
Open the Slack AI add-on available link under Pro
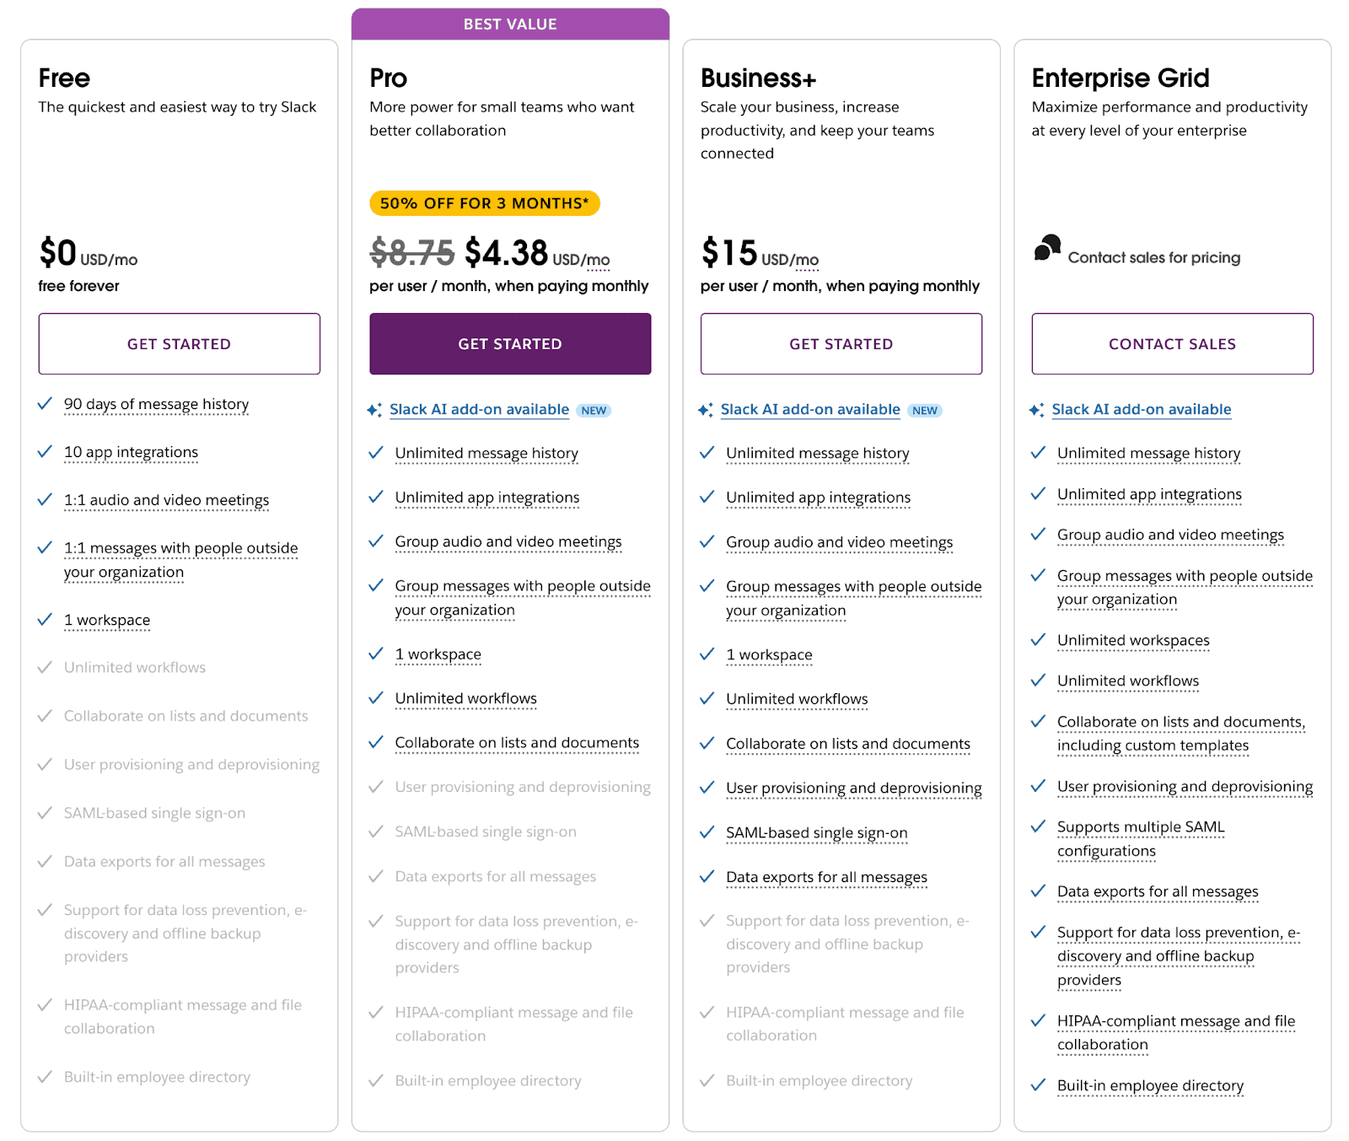[479, 410]
